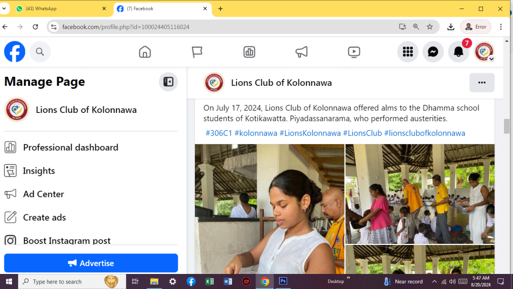This screenshot has height=289, width=513.
Task: Open Excel from the taskbar
Action: click(209, 281)
